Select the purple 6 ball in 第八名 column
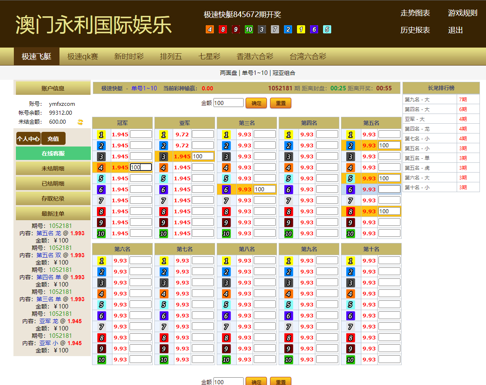 tap(226, 315)
